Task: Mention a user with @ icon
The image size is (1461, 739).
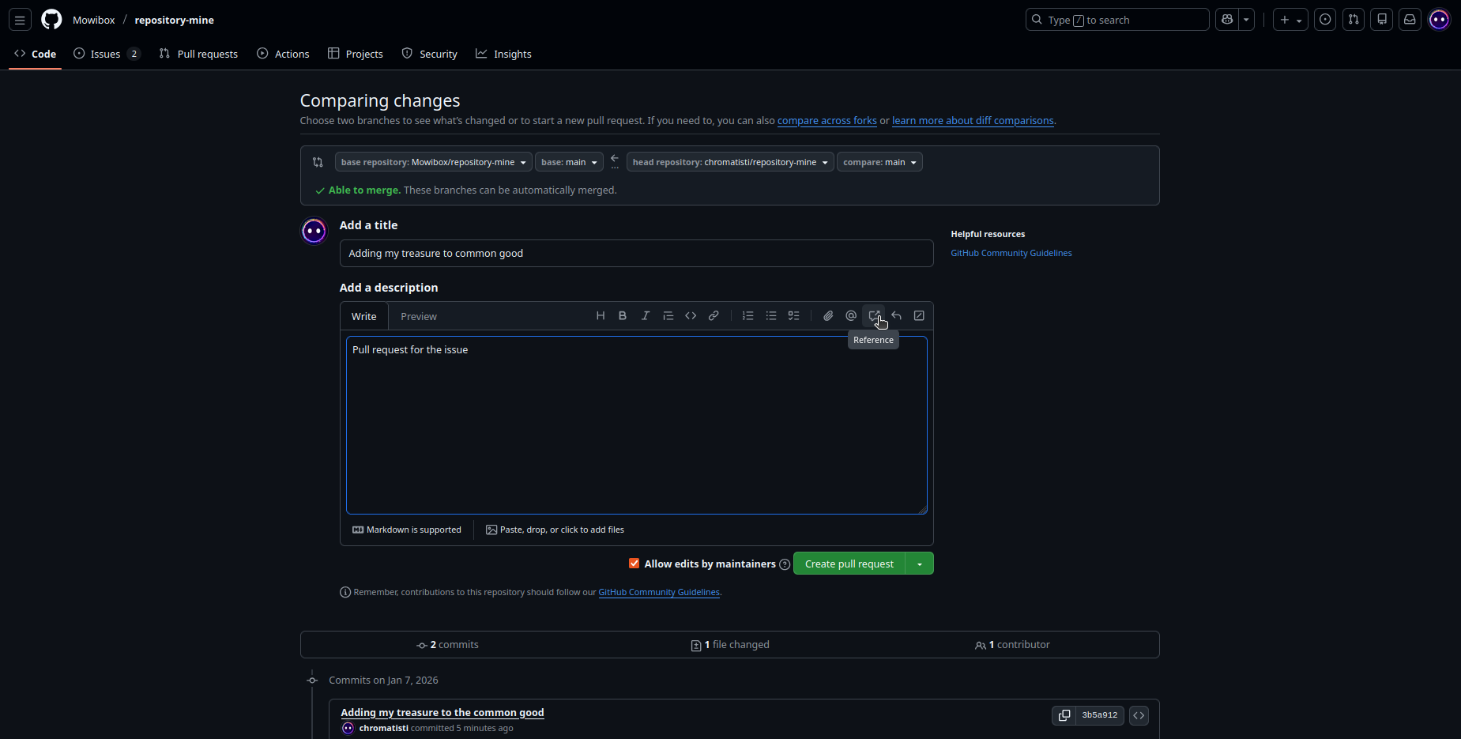Action: point(851,316)
